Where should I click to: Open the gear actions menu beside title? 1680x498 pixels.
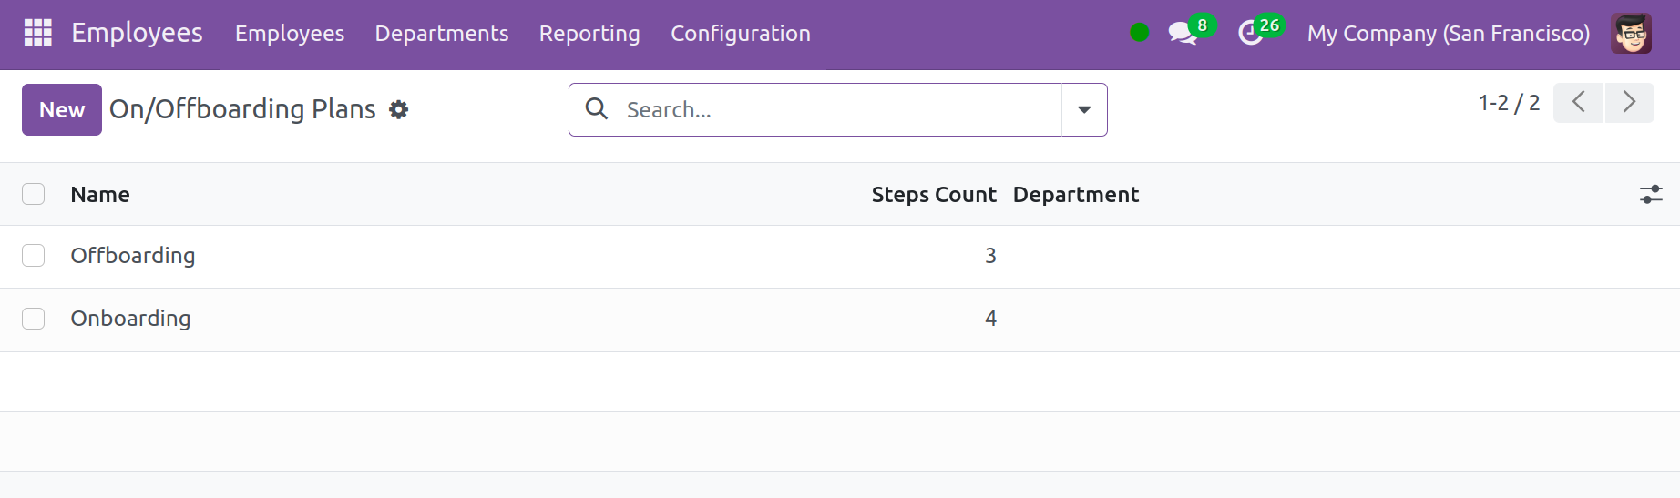pyautogui.click(x=398, y=110)
